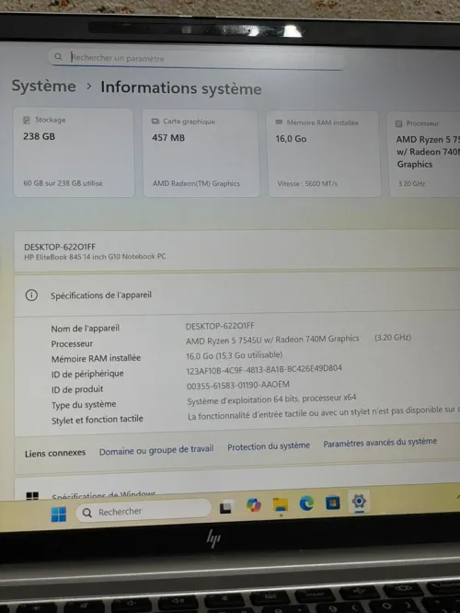Click the Stylet et fonction tactile label
Image resolution: width=460 pixels, height=613 pixels.
pos(98,420)
